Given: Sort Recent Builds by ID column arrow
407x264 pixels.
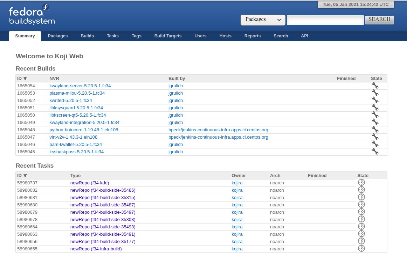Looking at the screenshot, I should (x=25, y=79).
